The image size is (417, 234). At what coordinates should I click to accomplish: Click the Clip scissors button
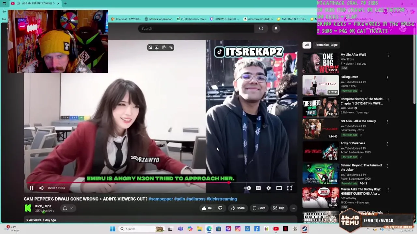(279, 208)
